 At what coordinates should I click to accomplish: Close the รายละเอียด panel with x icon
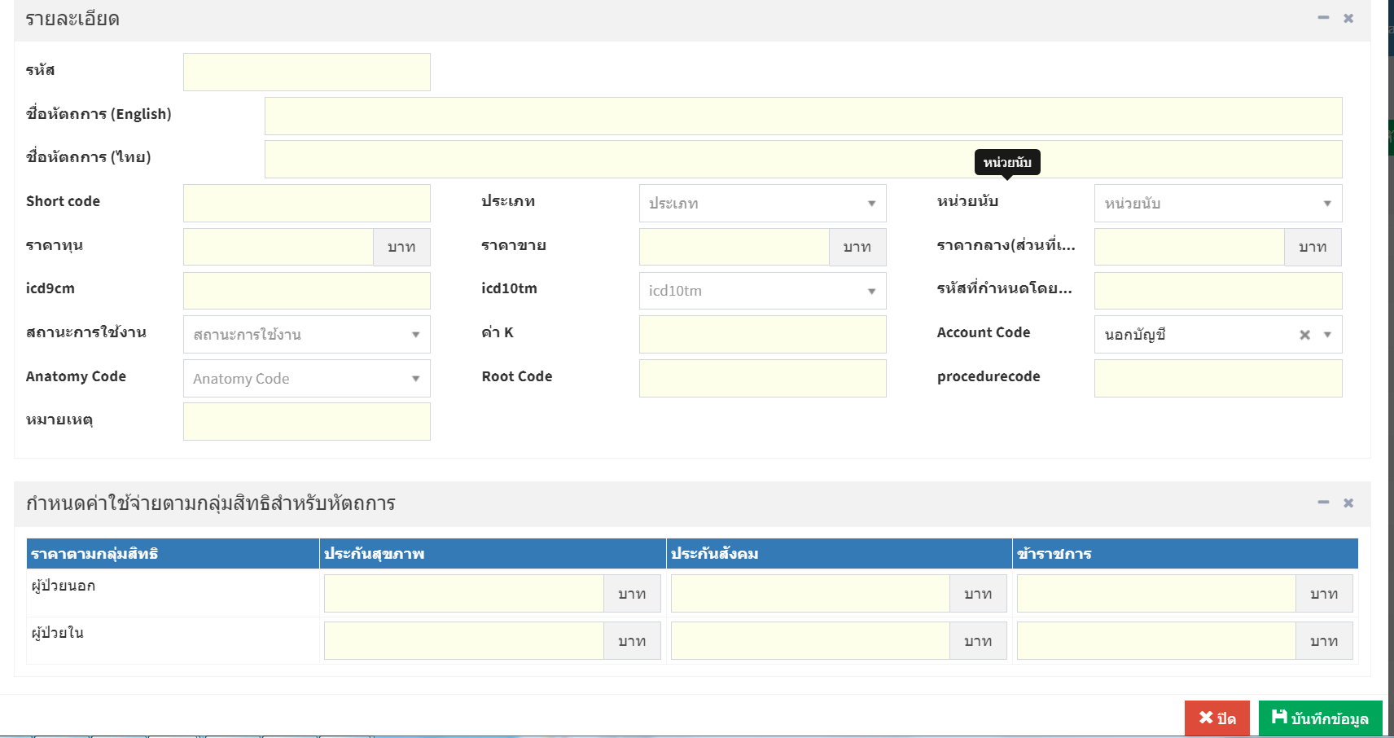click(x=1348, y=18)
